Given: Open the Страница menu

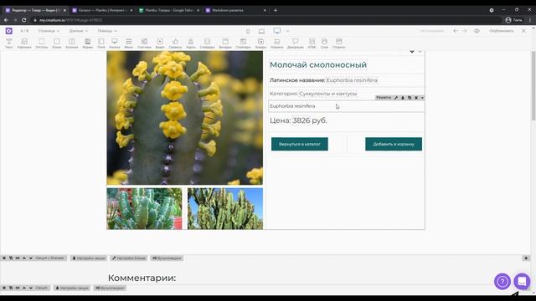Looking at the screenshot, I should coord(49,31).
